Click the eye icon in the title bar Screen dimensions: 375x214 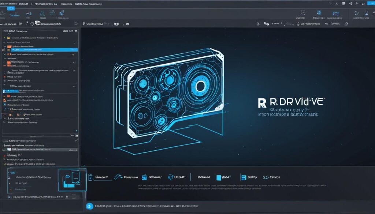coord(363,4)
